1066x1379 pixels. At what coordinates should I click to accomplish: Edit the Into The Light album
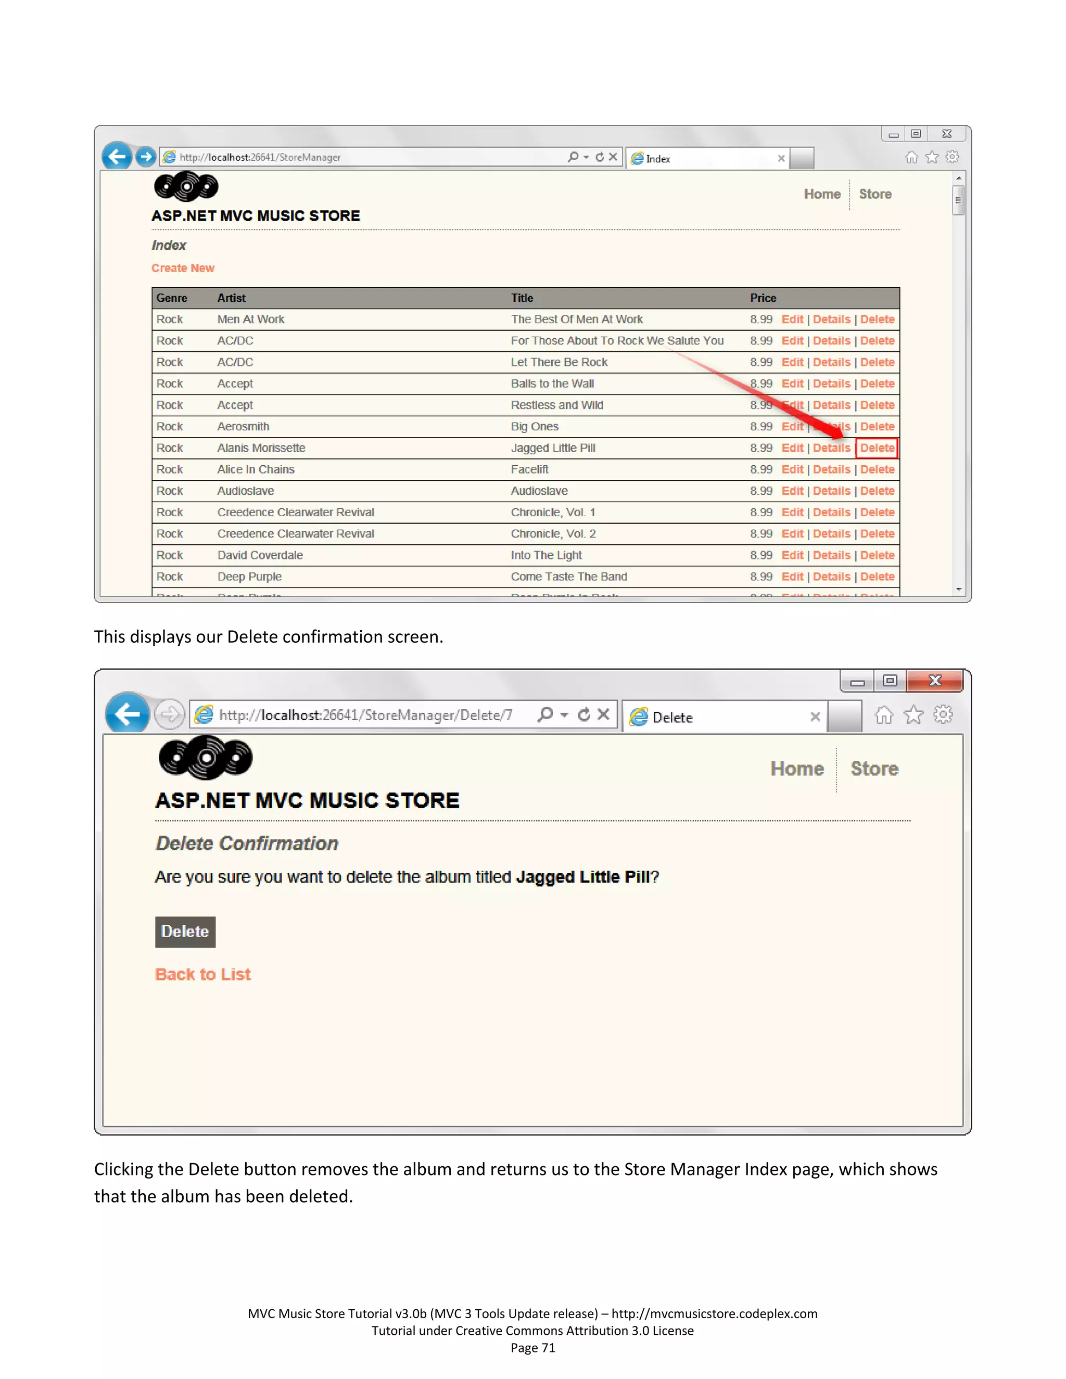(x=792, y=556)
